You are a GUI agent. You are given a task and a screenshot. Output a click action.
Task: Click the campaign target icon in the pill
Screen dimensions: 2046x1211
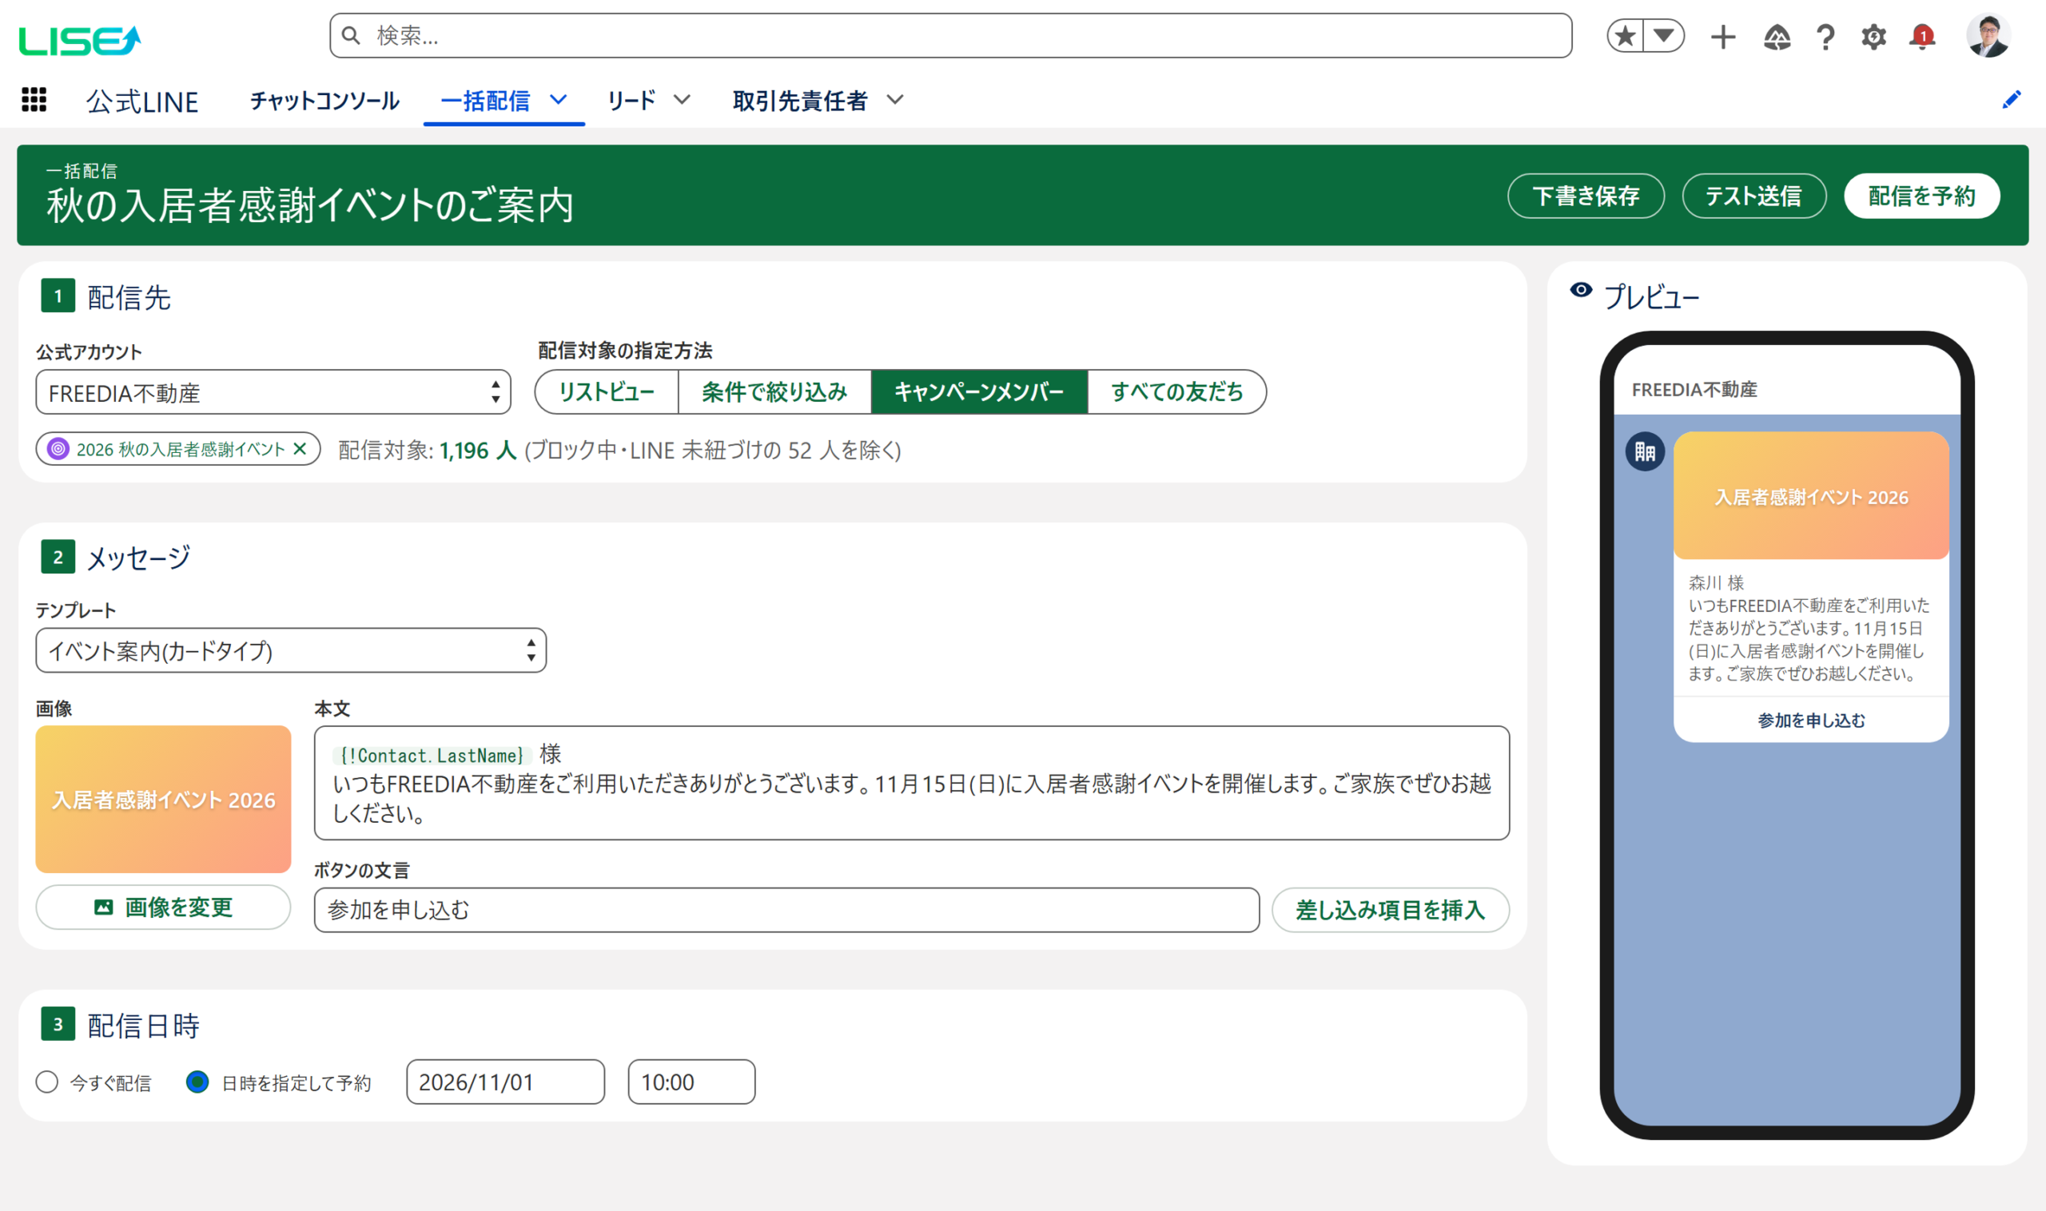58,449
